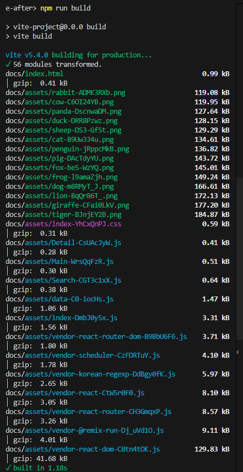Click Search-CGT3c1xX.js file path
Viewport: 243px width, 472px height.
tap(63, 280)
